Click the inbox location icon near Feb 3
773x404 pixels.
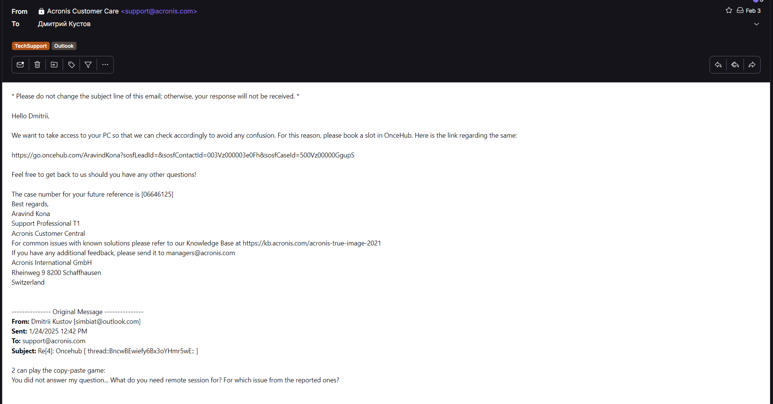coord(740,10)
